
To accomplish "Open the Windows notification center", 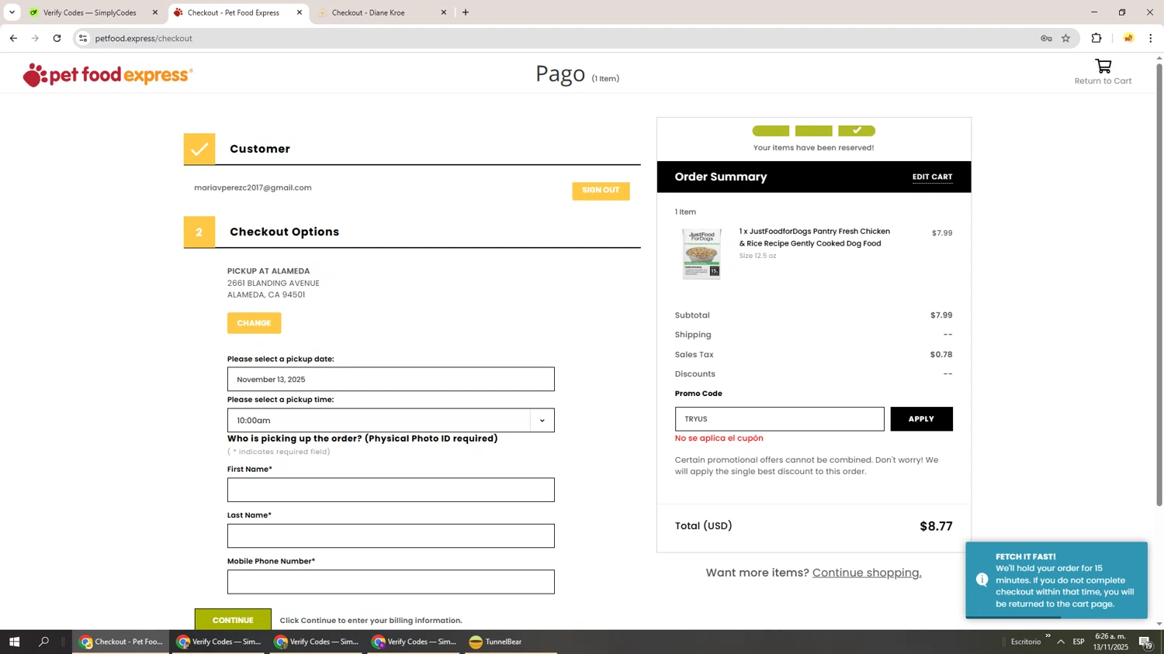I will tap(1145, 642).
